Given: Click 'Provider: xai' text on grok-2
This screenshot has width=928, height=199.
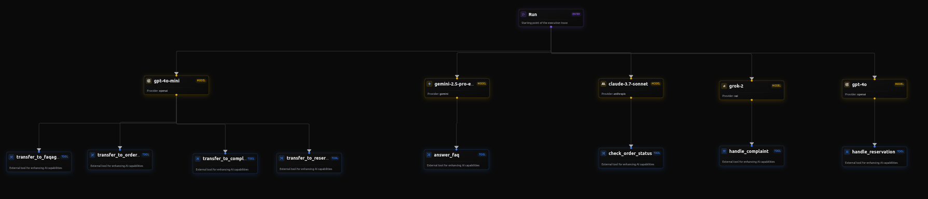Looking at the screenshot, I should coord(730,96).
